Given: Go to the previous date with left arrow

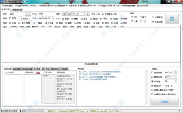Looking at the screenshot, I should (64, 14).
